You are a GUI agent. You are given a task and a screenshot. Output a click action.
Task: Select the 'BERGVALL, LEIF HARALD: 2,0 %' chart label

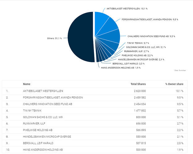point(128,64)
